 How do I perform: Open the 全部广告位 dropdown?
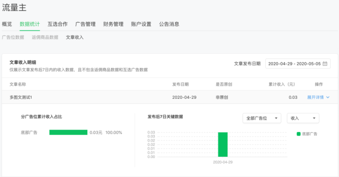262,118
